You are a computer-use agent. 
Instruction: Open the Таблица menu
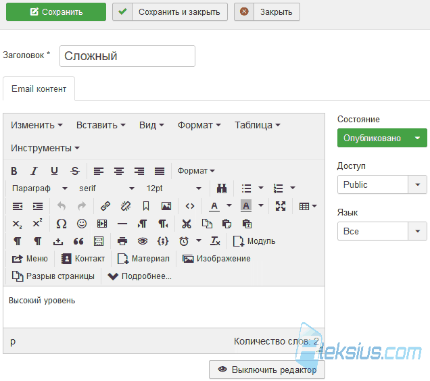(257, 125)
